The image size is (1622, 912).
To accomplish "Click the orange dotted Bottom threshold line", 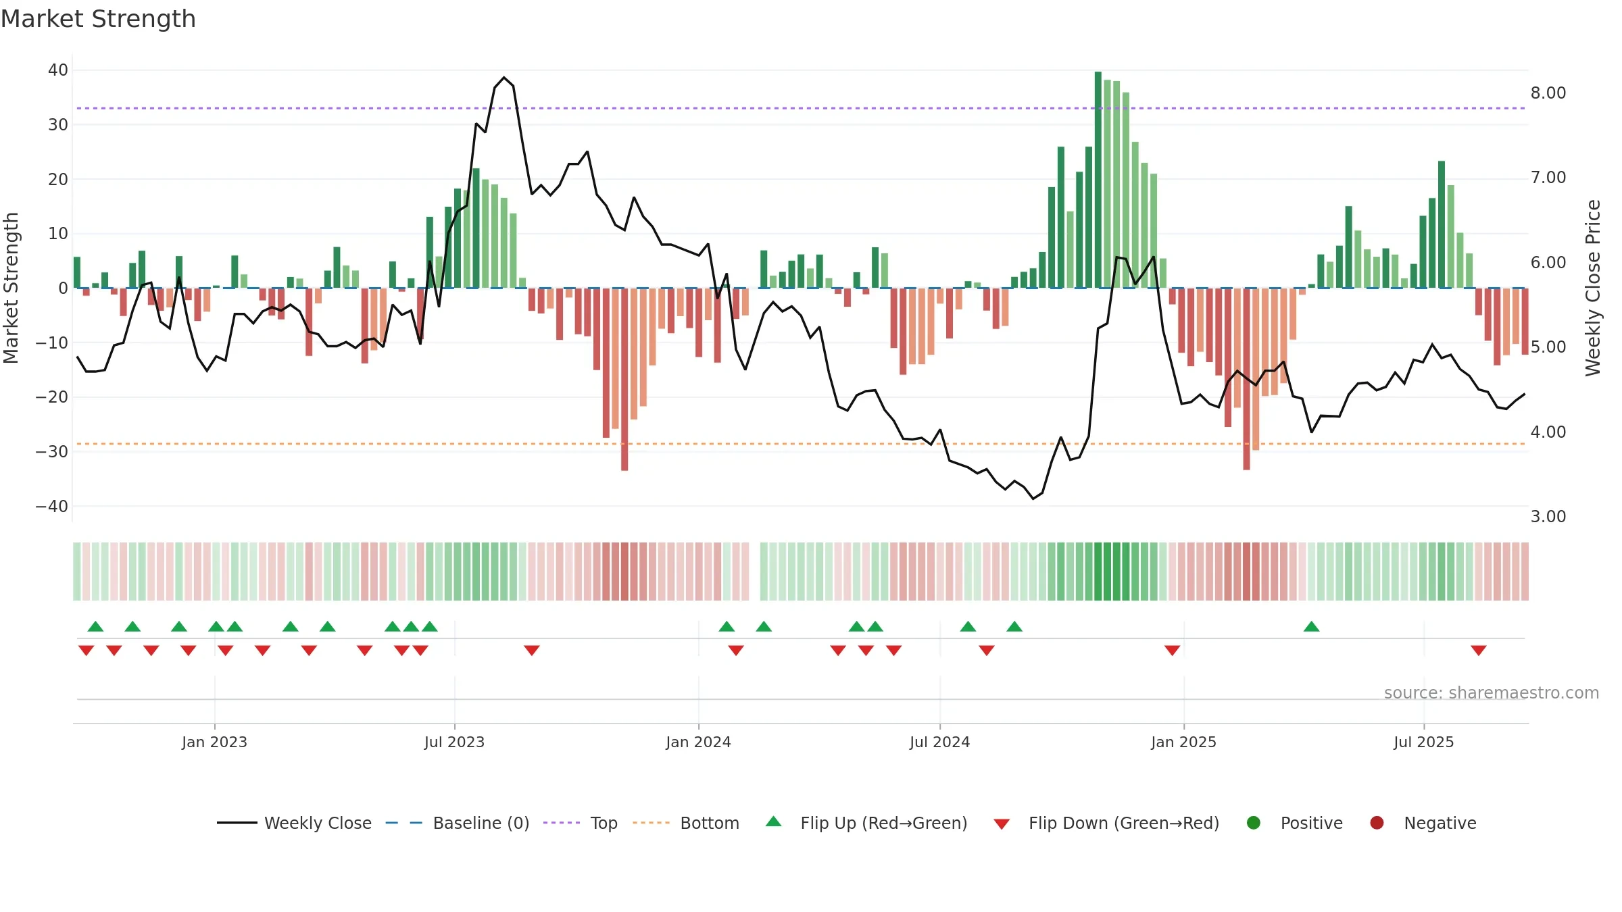I will [x=801, y=444].
